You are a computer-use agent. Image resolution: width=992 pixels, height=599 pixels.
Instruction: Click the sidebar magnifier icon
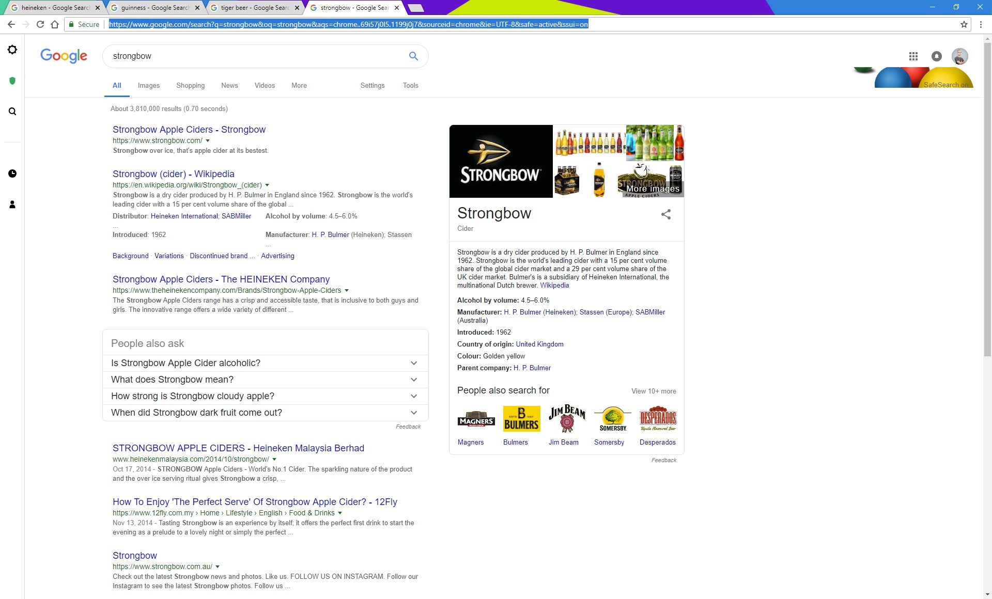pos(12,112)
